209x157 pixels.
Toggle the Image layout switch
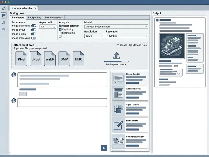[x=34, y=30]
